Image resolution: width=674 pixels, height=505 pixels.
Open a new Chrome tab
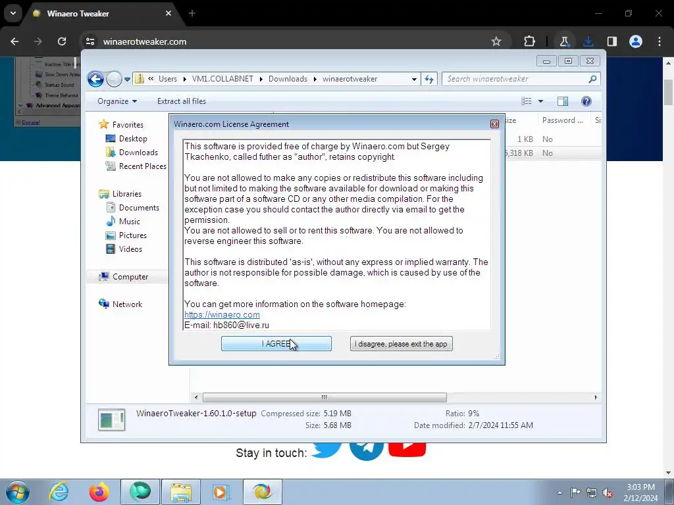click(x=192, y=13)
